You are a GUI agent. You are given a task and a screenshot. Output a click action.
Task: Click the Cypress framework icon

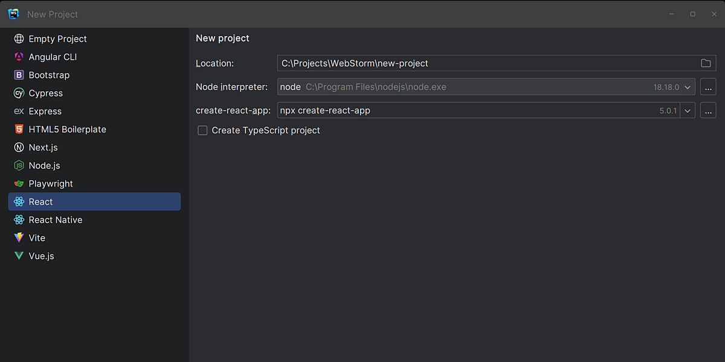(x=19, y=93)
